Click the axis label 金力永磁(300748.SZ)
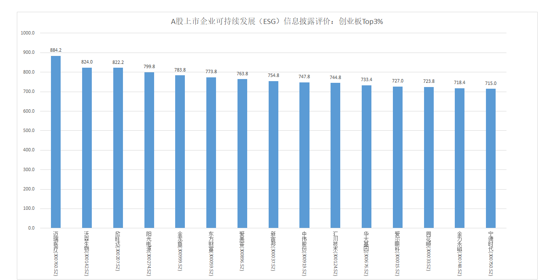The height and width of the screenshot is (280, 539). click(x=460, y=253)
